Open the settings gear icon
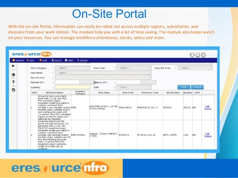Image resolution: width=238 pixels, height=178 pixels. (198, 55)
